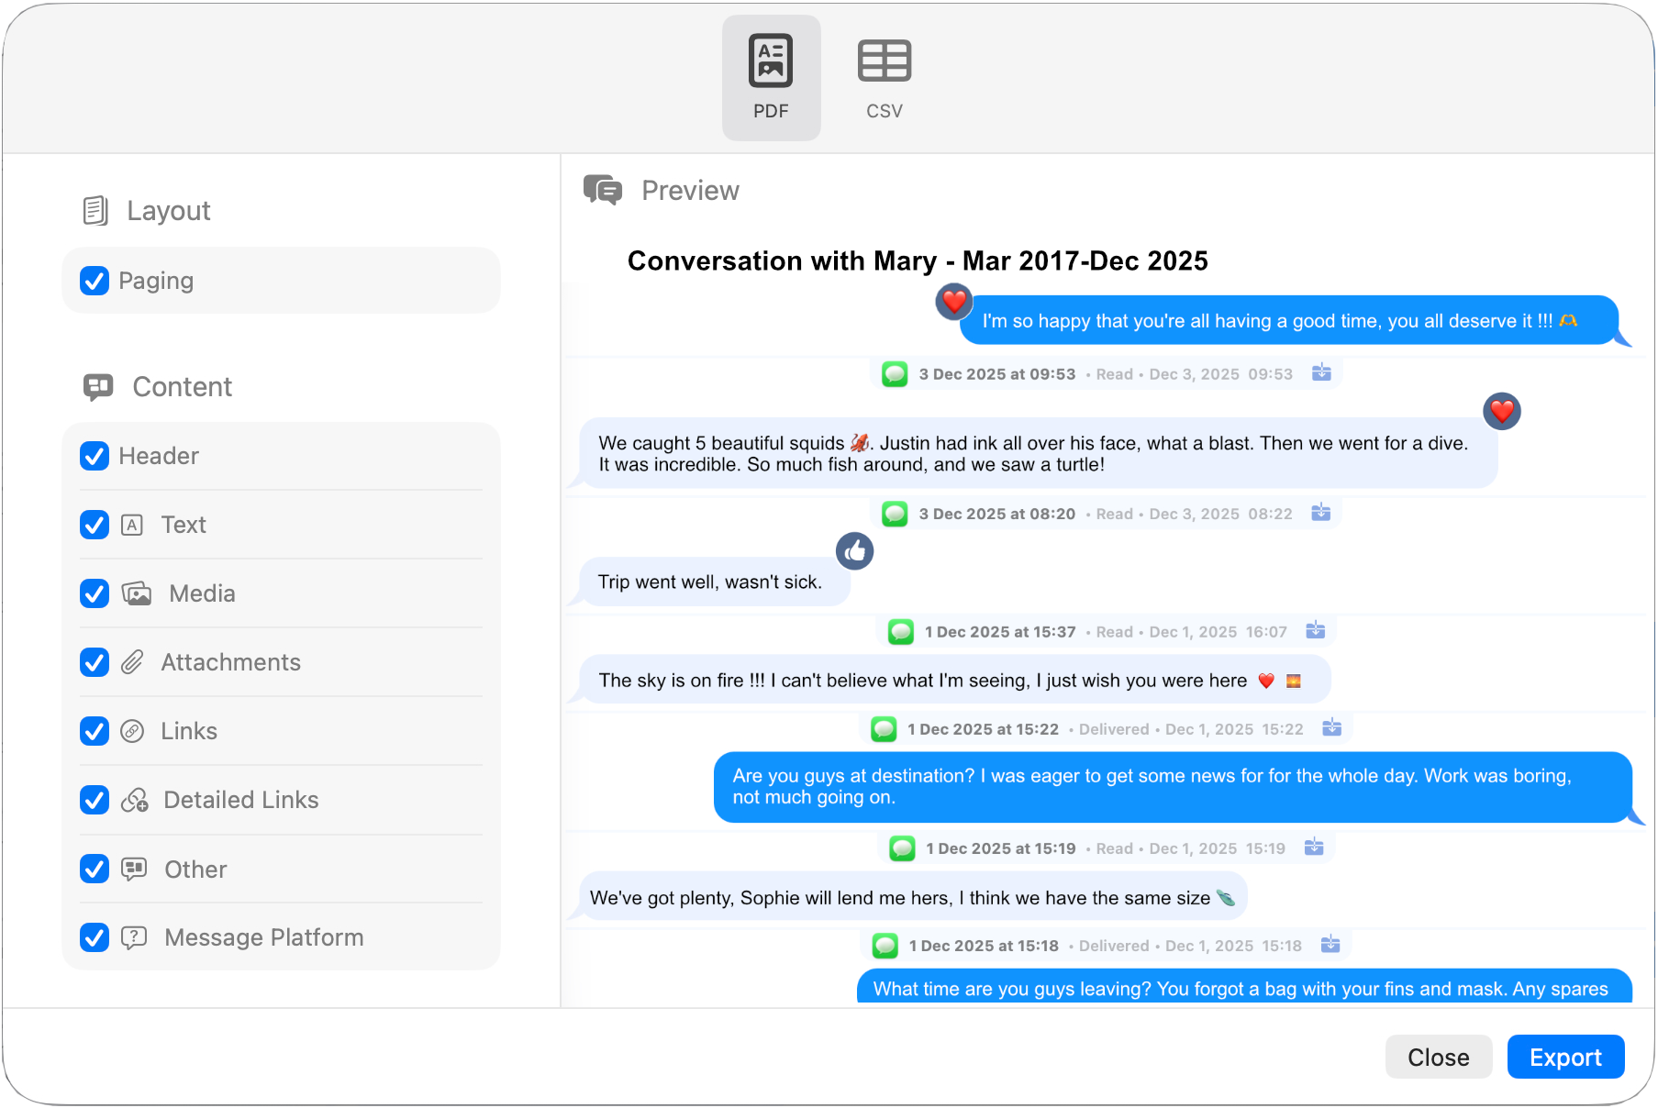Click the paperclip Attachments icon
The height and width of the screenshot is (1108, 1658).
(133, 662)
